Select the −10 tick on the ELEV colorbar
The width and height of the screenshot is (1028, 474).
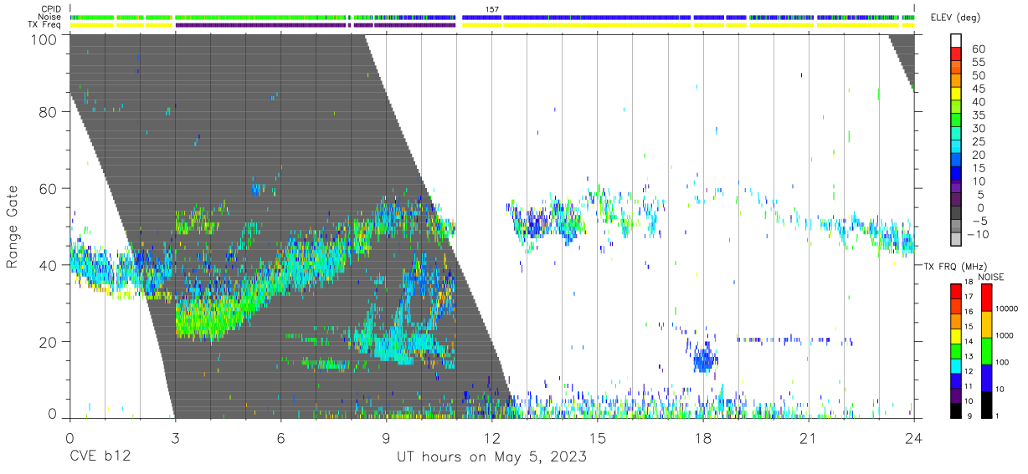(976, 234)
